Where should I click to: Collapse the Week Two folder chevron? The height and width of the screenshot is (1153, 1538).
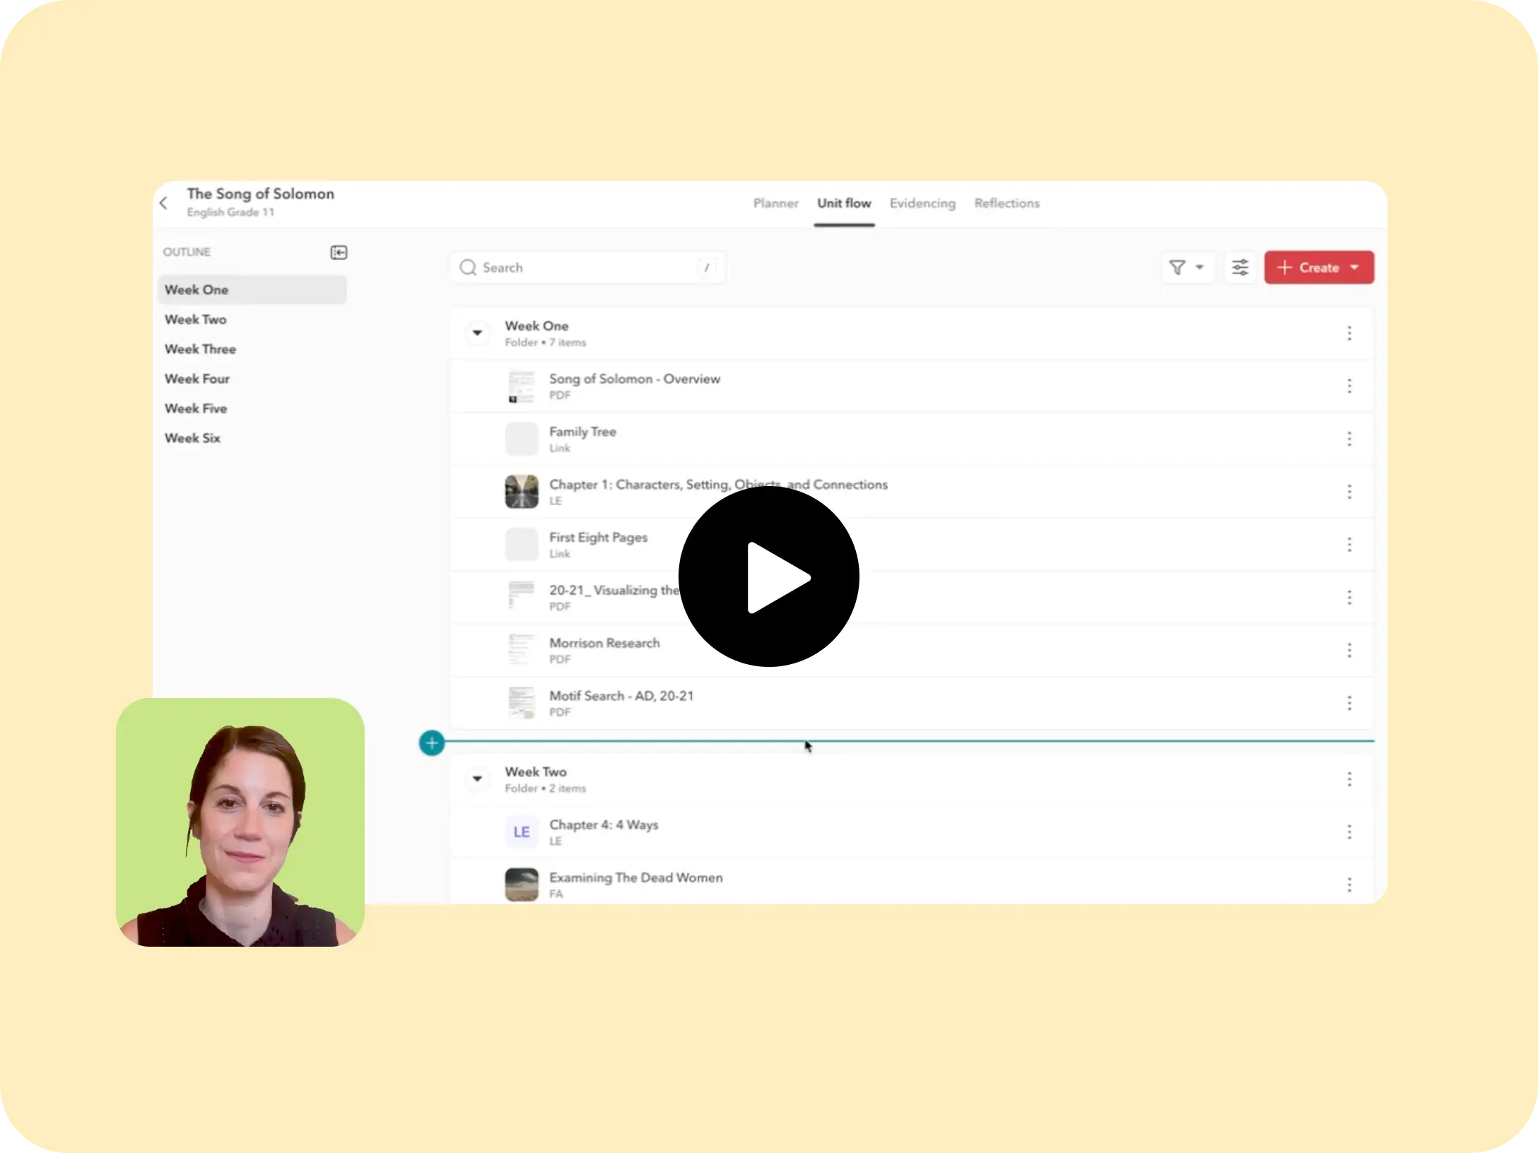(477, 779)
